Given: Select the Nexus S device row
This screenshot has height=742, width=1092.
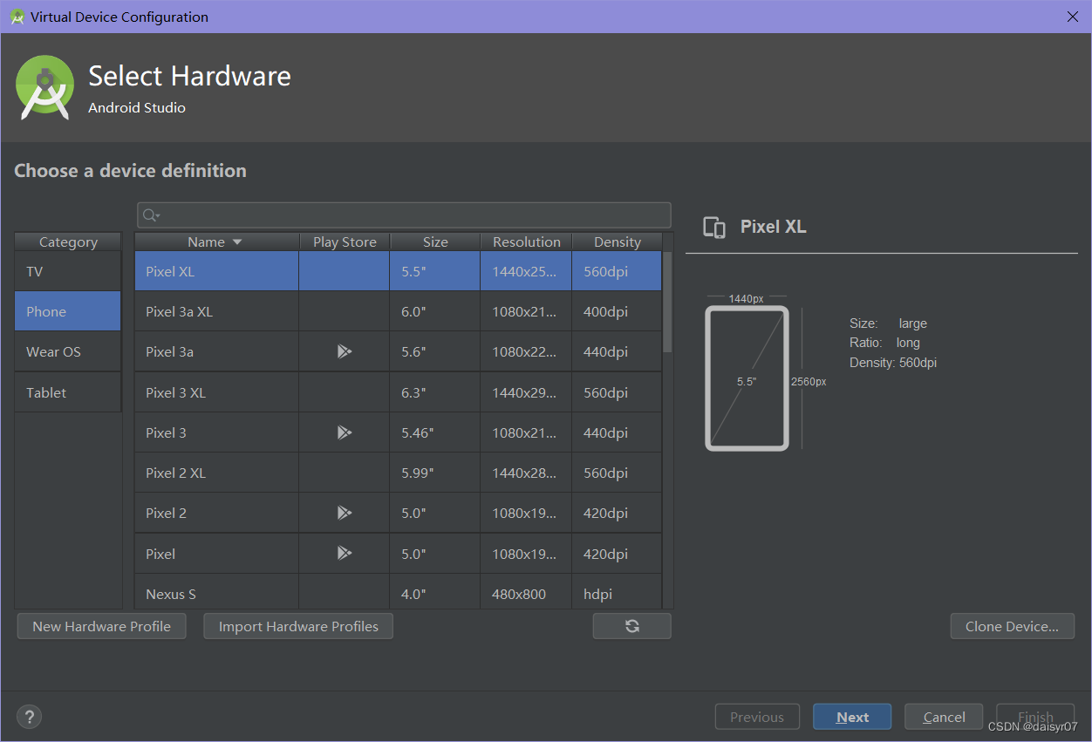Looking at the screenshot, I should tap(398, 593).
